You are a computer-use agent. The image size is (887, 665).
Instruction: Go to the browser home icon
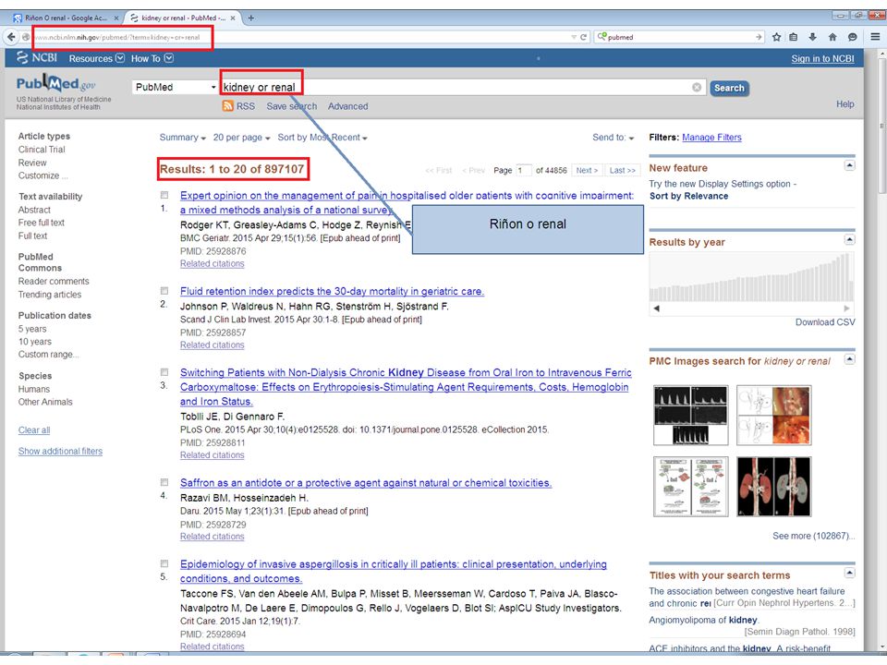point(832,37)
